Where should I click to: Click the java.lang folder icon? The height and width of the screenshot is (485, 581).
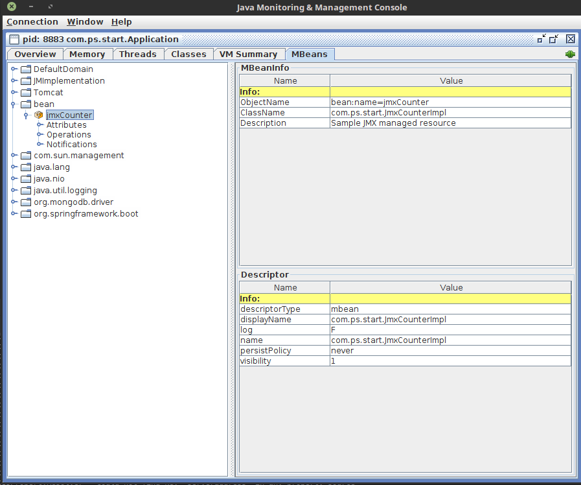coord(26,167)
